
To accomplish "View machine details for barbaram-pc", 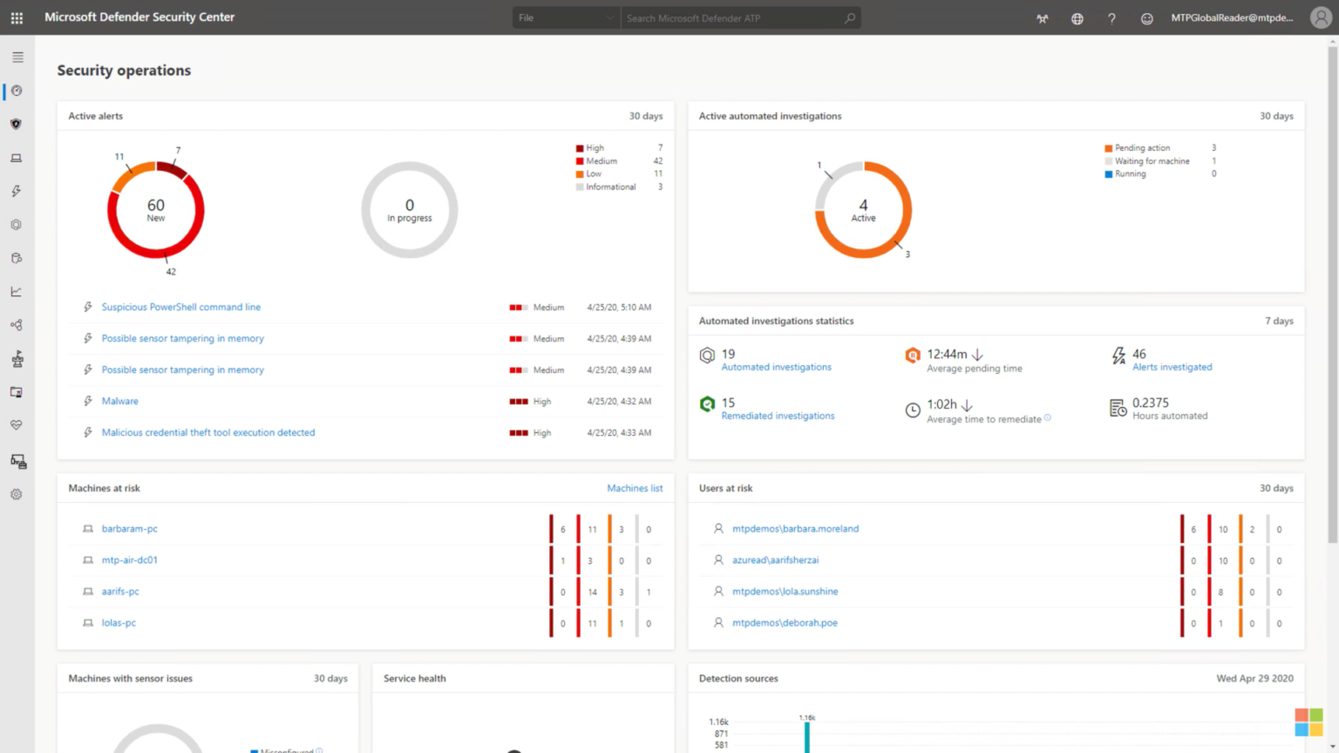I will [x=129, y=528].
